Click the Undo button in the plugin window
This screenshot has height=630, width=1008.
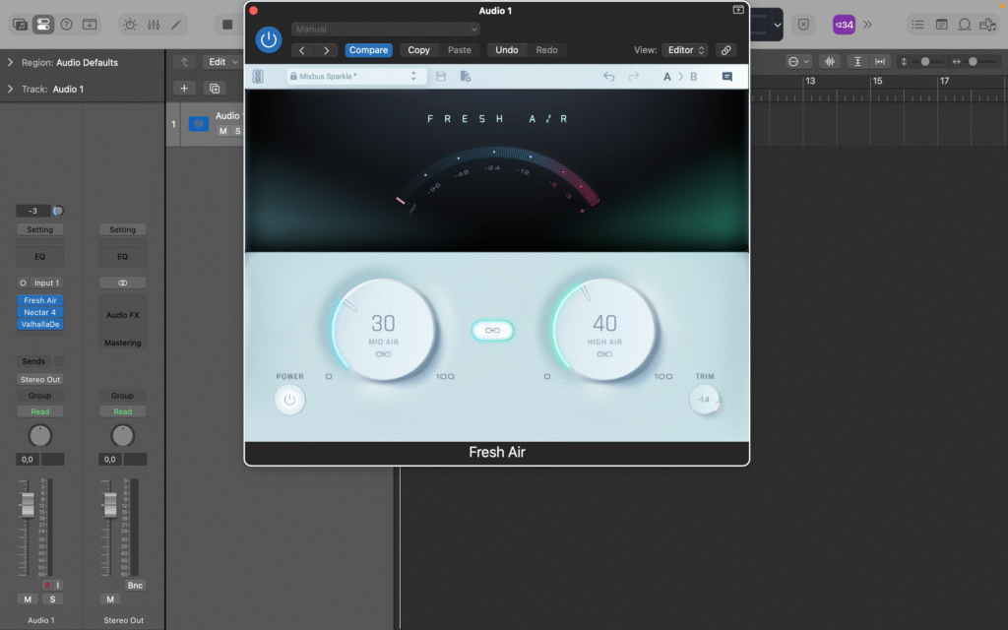(x=507, y=49)
